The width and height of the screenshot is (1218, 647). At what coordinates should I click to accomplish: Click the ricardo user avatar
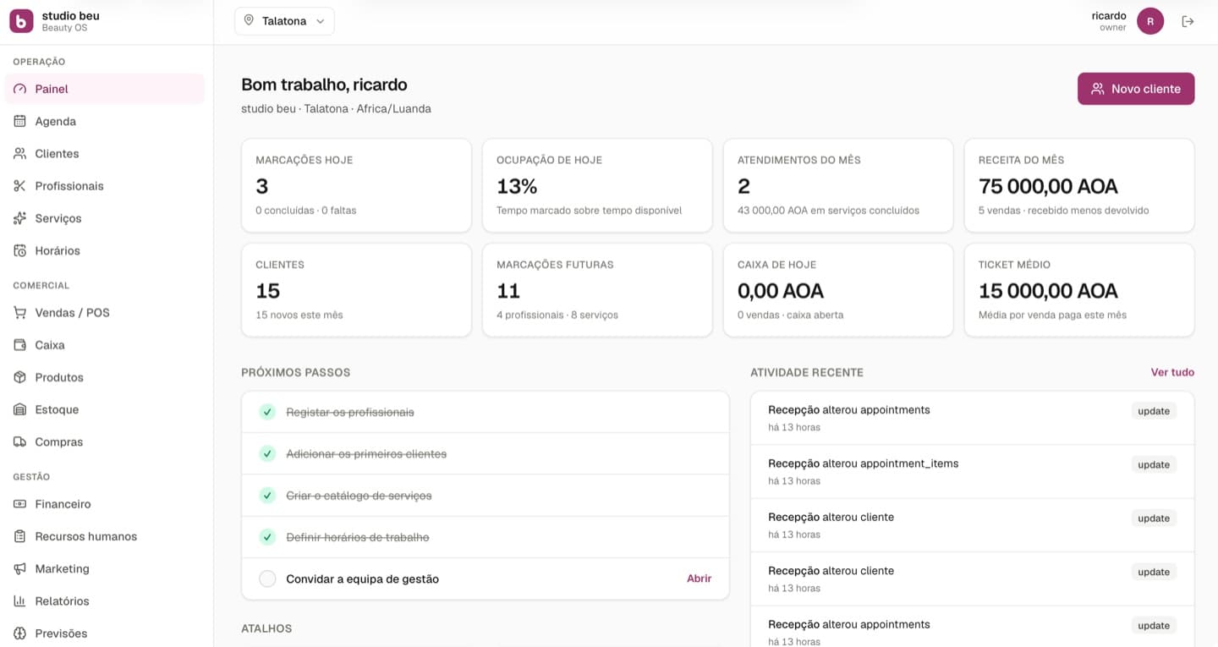coord(1150,21)
